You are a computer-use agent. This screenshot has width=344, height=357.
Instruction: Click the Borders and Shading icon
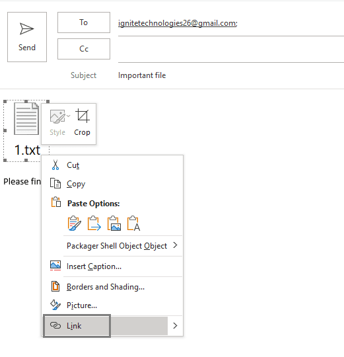(x=55, y=286)
